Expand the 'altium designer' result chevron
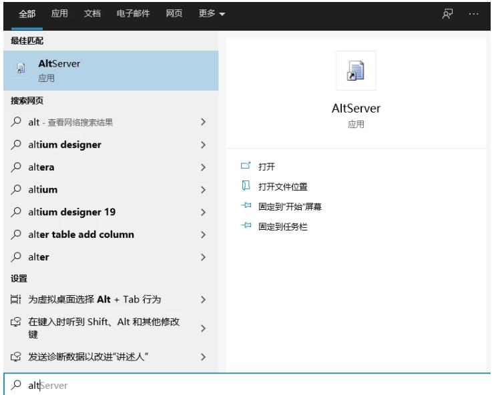The height and width of the screenshot is (395, 494). [x=203, y=145]
